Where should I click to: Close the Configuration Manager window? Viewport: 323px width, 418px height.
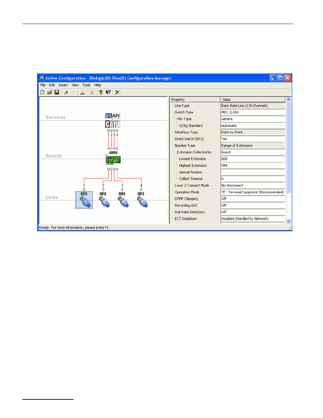(288, 78)
